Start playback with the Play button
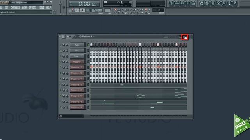 click(77, 10)
